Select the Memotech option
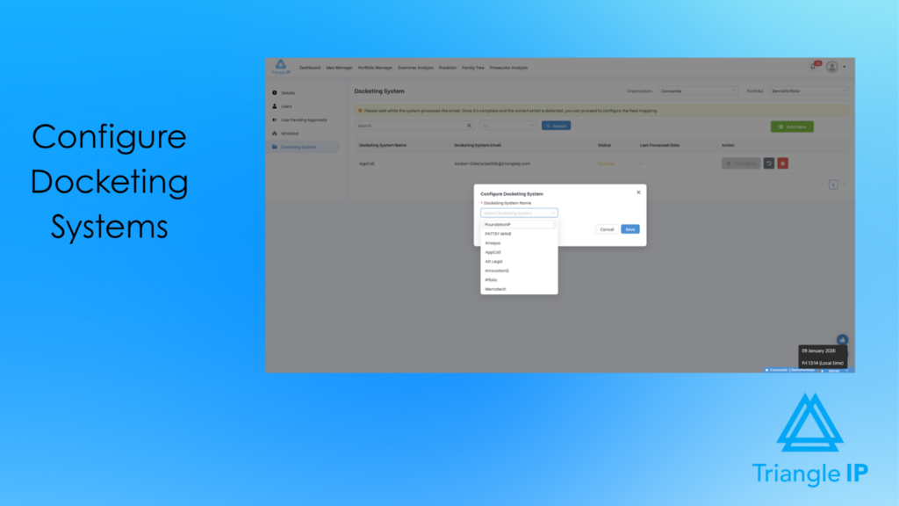 495,289
